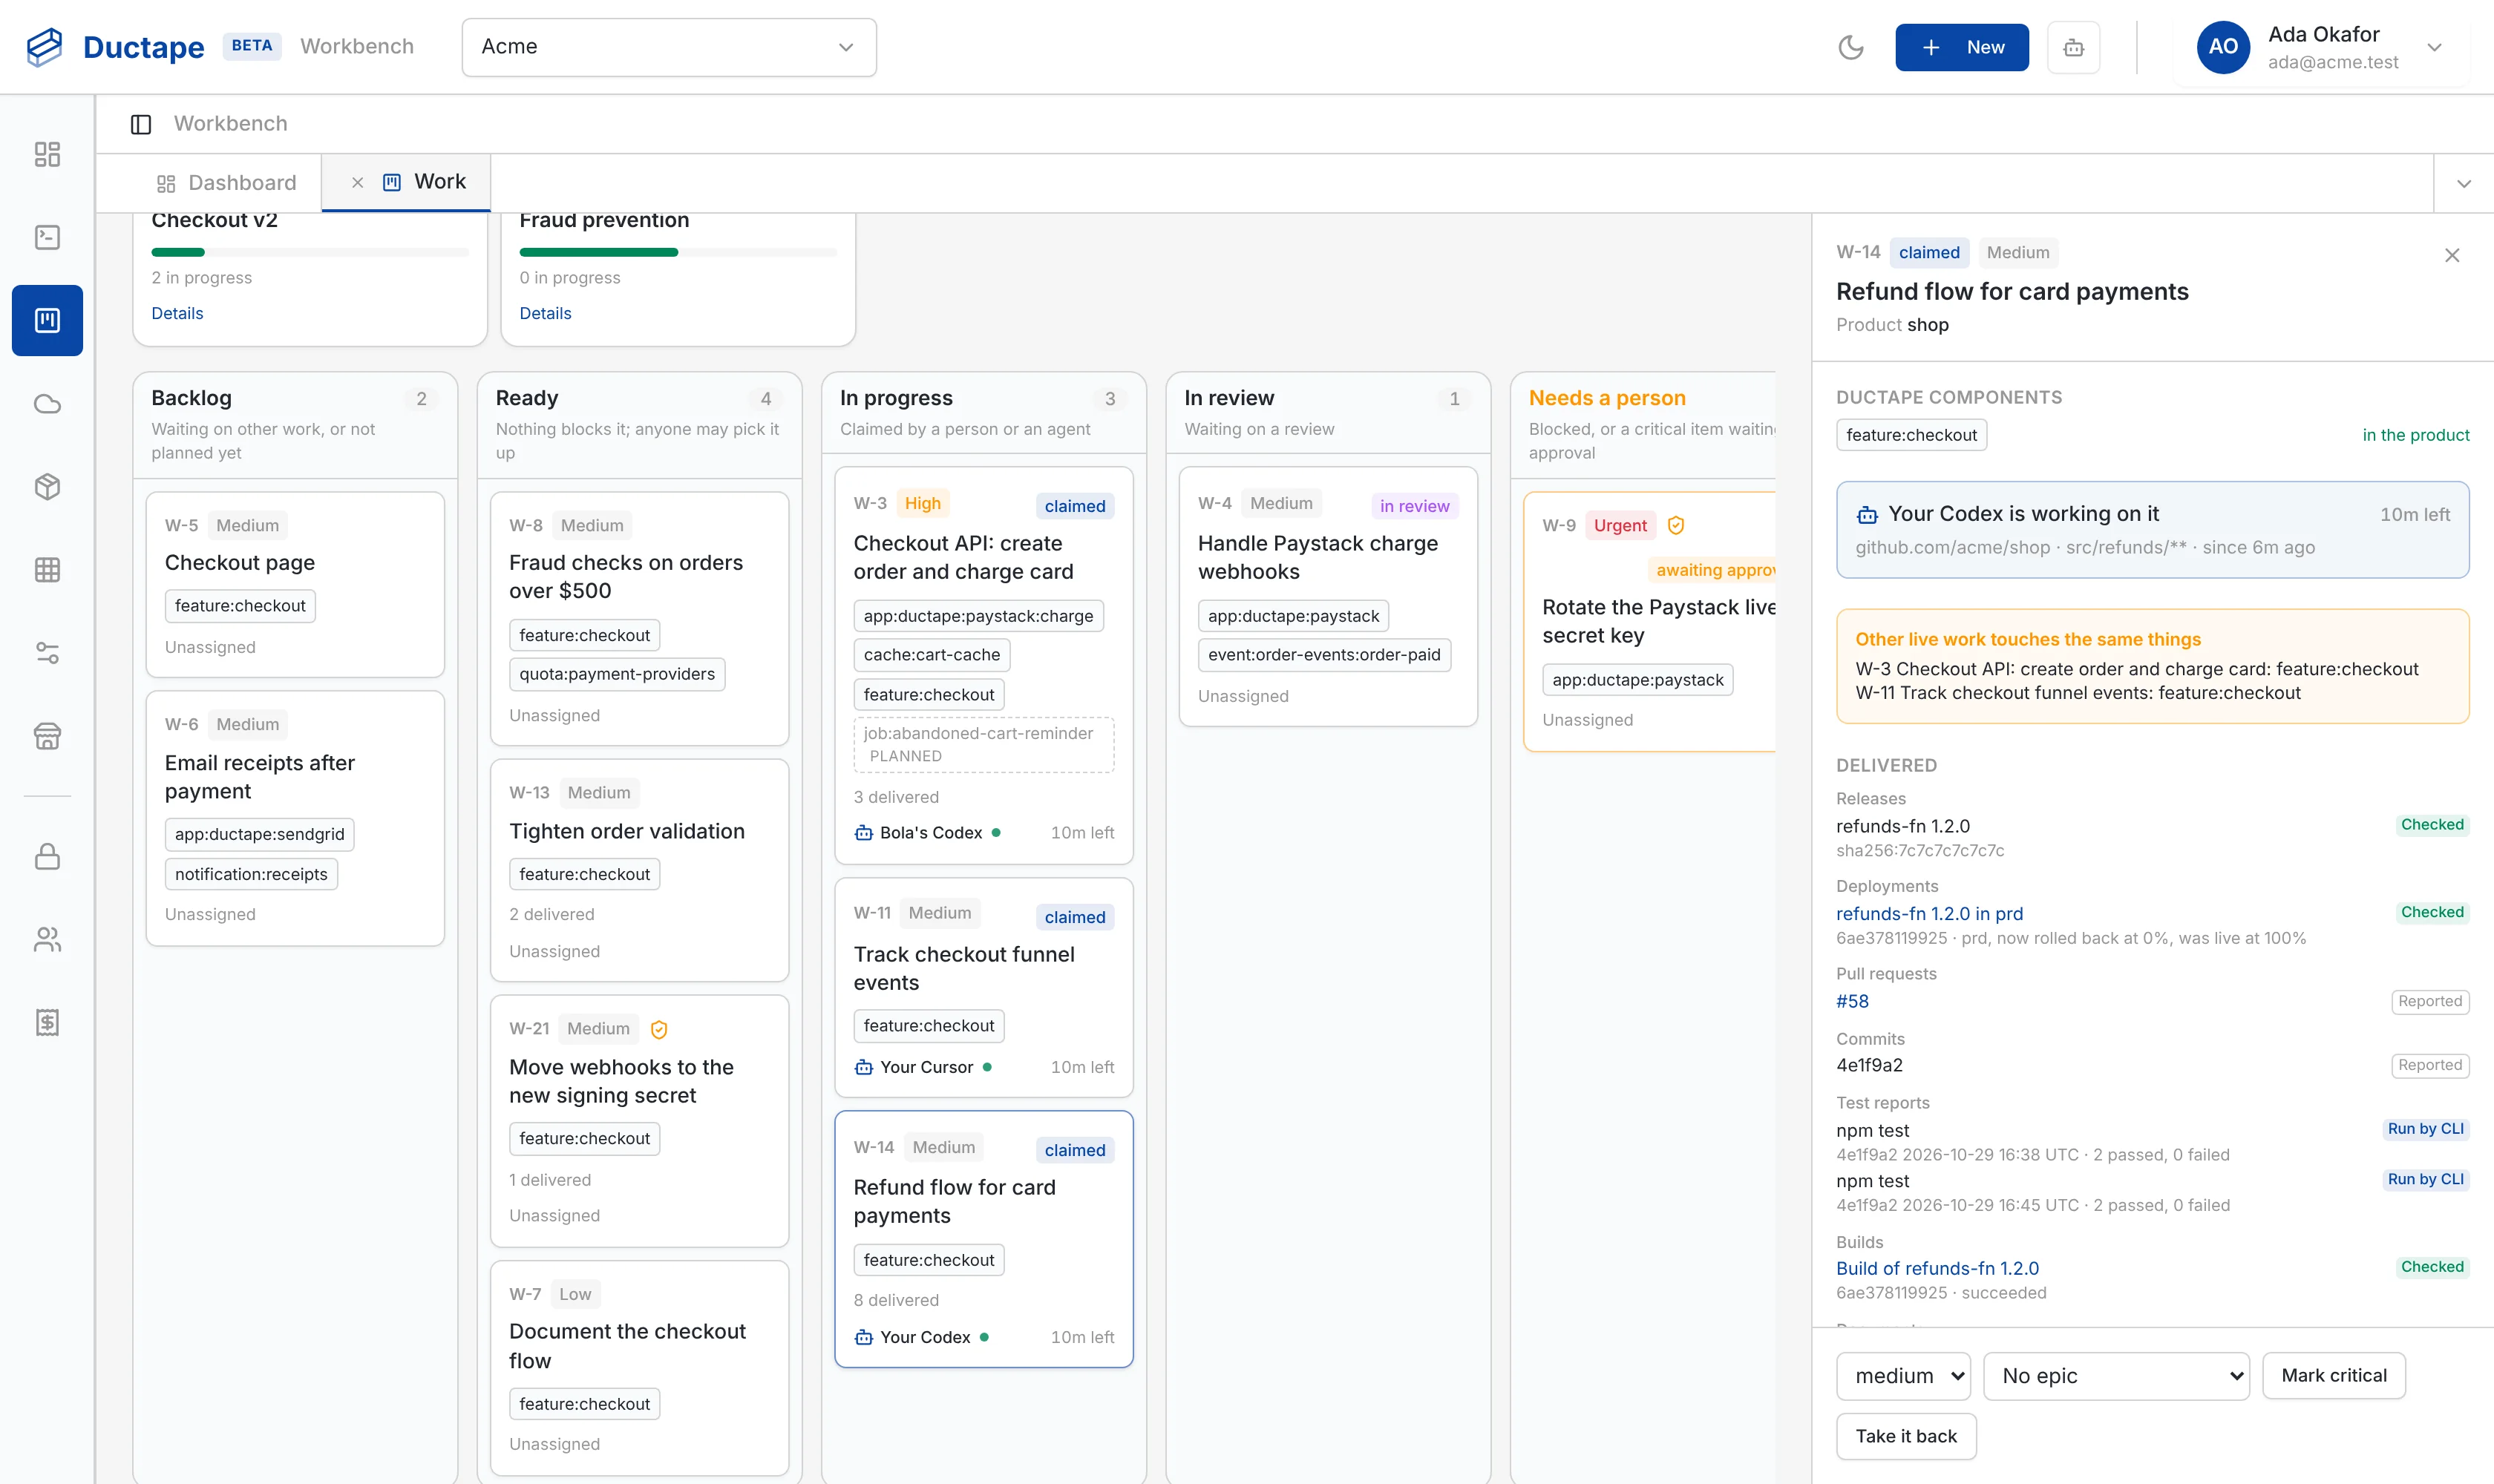The height and width of the screenshot is (1484, 2494).
Task: Click feature:checkout tag in detail panel
Action: [1911, 435]
